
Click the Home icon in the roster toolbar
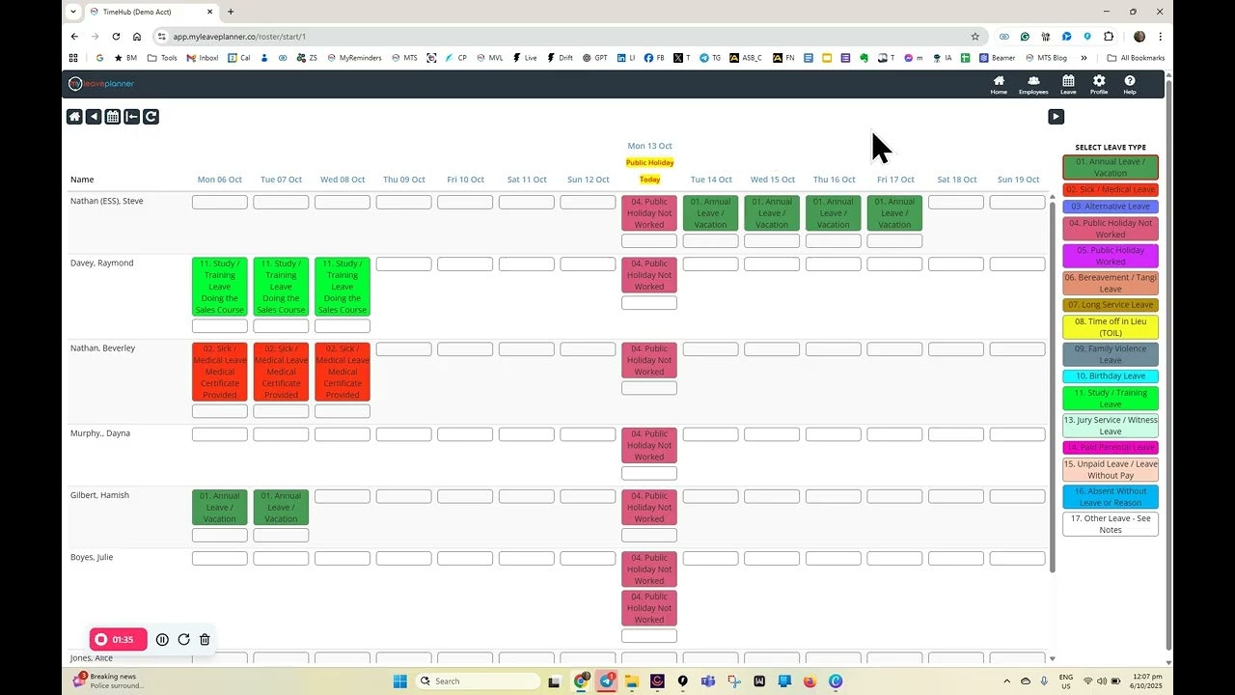tap(74, 116)
